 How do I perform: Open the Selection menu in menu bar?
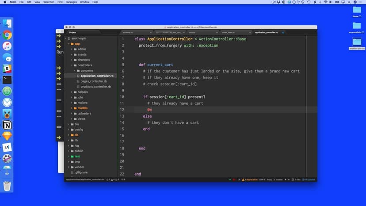[x=49, y=2]
